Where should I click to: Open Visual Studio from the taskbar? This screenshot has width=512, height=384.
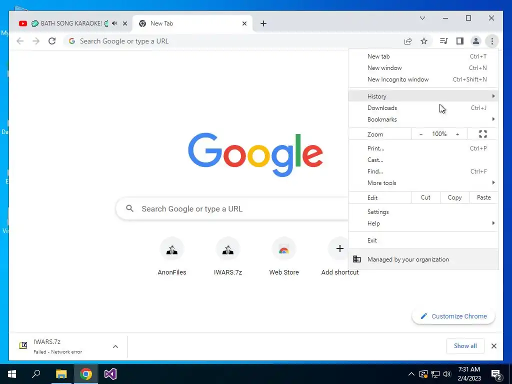tap(110, 374)
